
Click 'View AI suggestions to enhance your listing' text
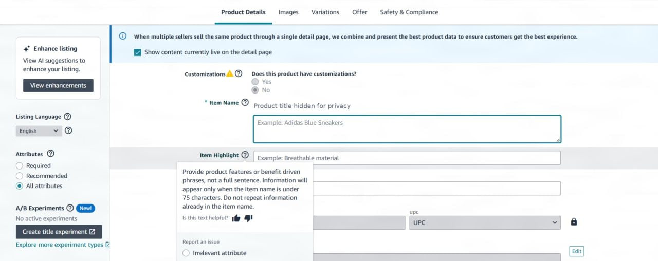pos(54,65)
